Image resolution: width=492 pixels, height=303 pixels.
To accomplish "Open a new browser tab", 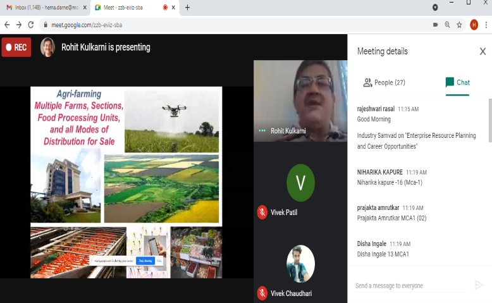I will (x=187, y=8).
